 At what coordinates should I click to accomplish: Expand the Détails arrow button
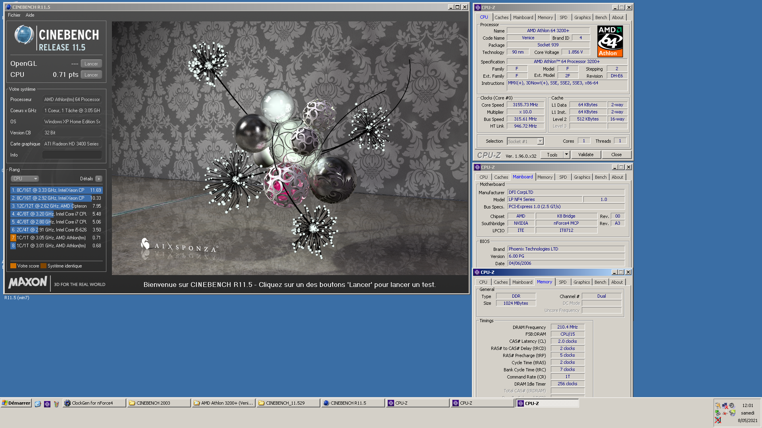click(x=99, y=179)
